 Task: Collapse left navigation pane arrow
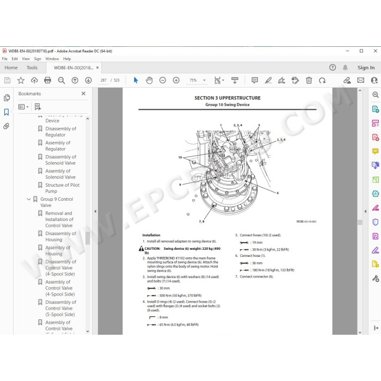point(95,211)
